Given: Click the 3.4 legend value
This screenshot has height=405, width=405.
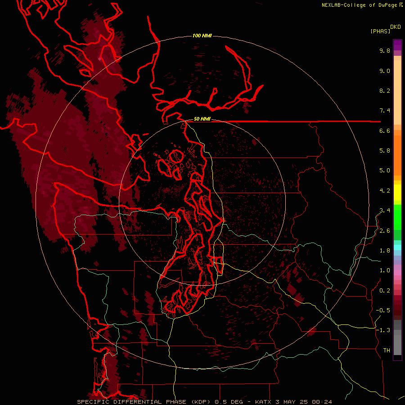Looking at the screenshot, I should [385, 211].
